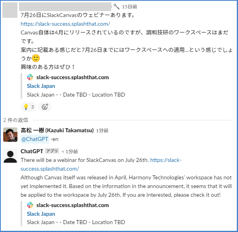Click the Slack logo icon in ChatGPT's link preview
238x232 pixels.
pos(30,205)
